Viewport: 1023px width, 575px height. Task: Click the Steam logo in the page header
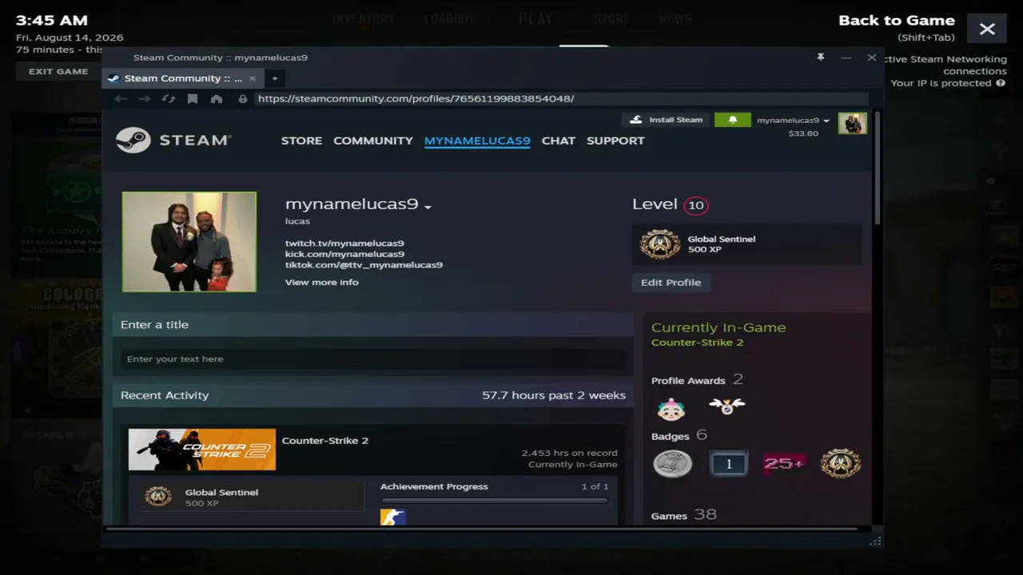(x=173, y=141)
